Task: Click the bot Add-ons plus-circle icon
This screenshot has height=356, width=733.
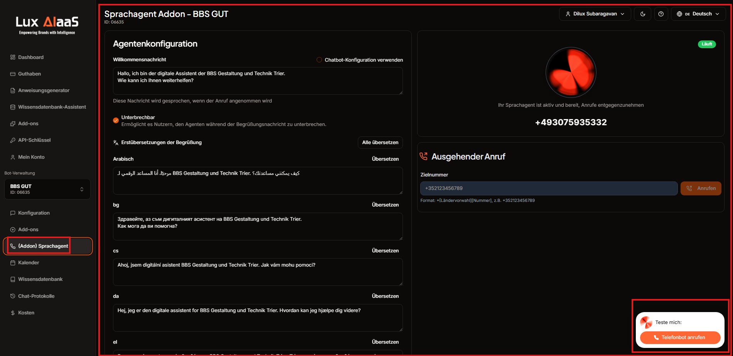Action: coord(13,230)
